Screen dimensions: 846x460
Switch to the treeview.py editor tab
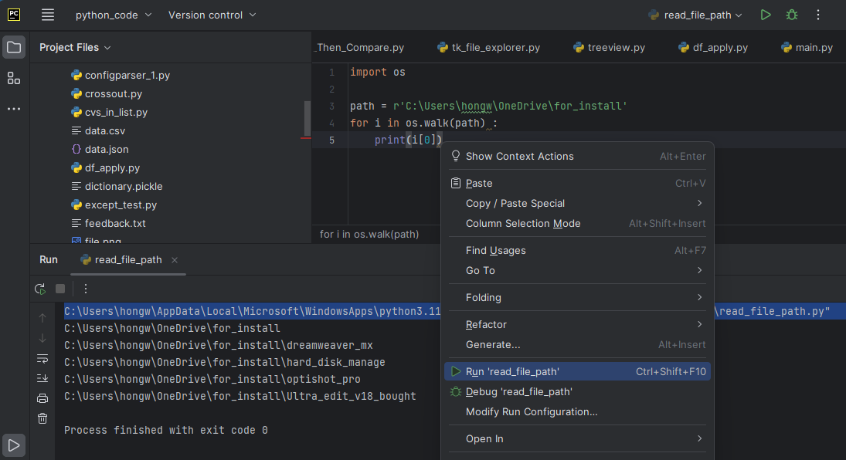tap(610, 47)
